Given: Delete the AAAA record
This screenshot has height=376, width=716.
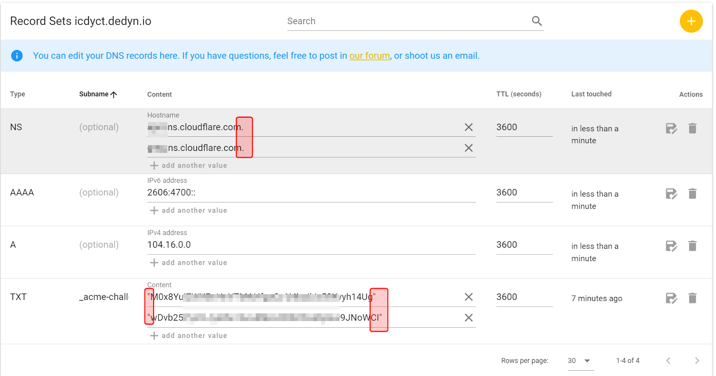Looking at the screenshot, I should tap(692, 194).
